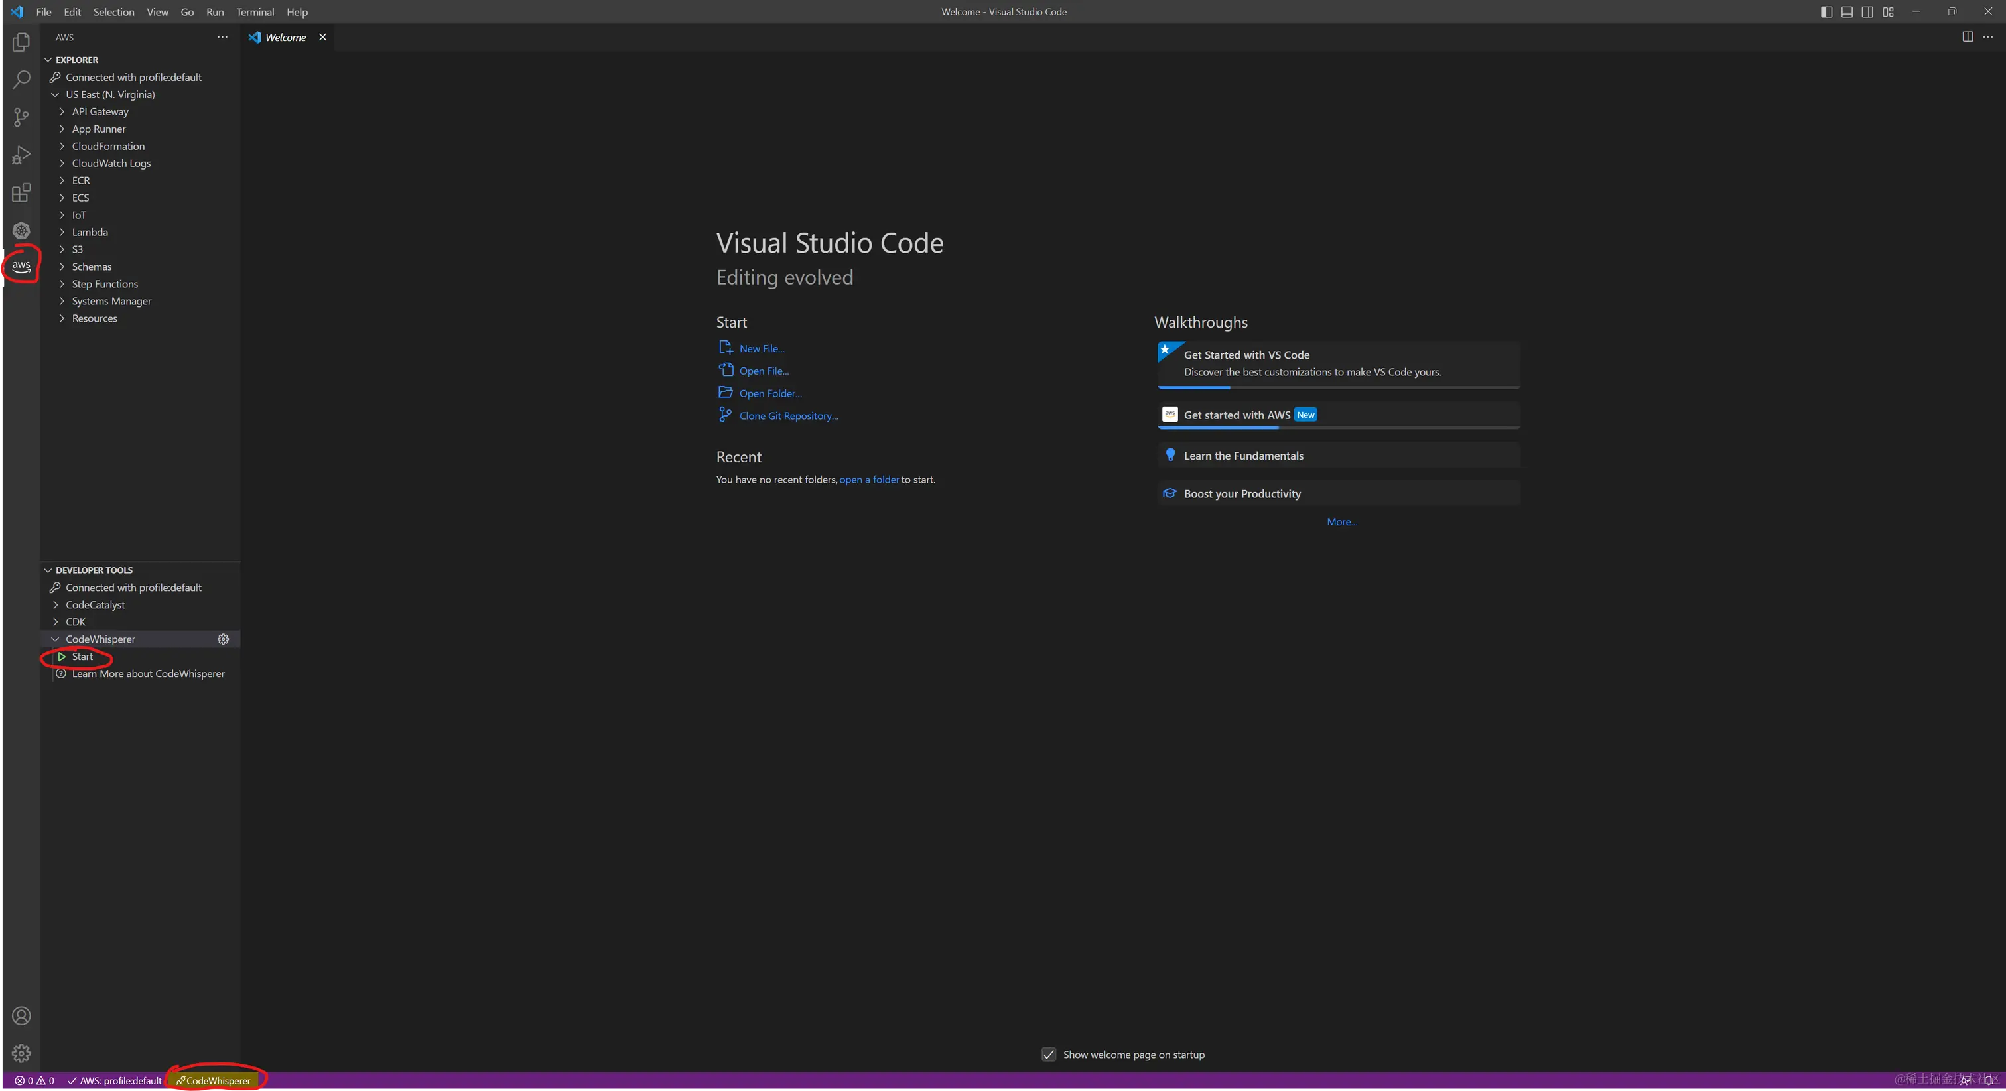Click the AWS Toolkit sidebar icon

click(x=21, y=265)
